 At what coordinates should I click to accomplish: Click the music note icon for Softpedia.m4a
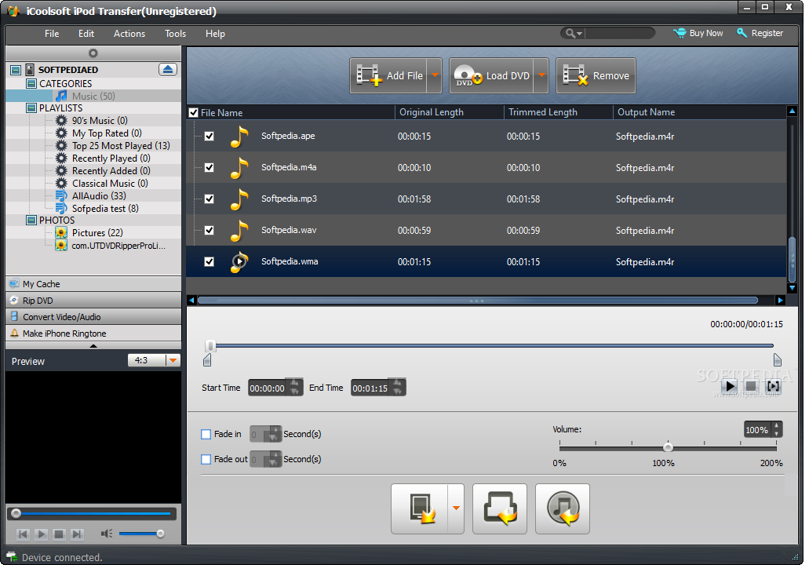click(x=239, y=168)
